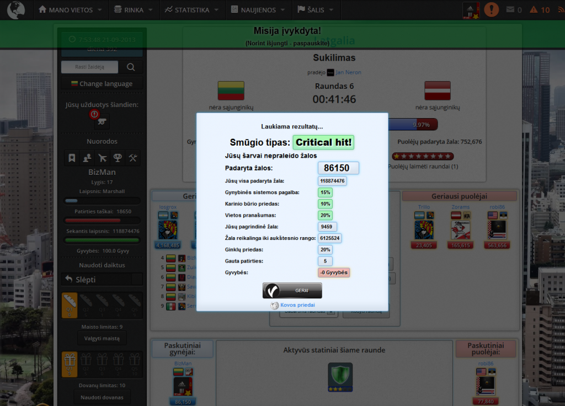Viewport: 565px width, 406px height.
Task: Open the shooting soldier shortcut icon
Action: pos(102,158)
